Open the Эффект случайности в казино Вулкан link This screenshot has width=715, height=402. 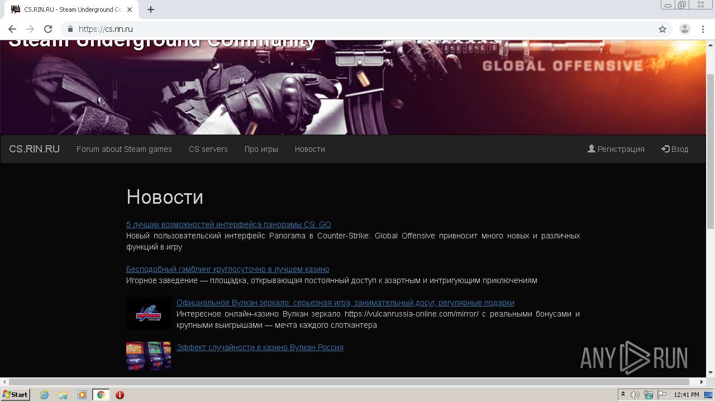tap(260, 347)
